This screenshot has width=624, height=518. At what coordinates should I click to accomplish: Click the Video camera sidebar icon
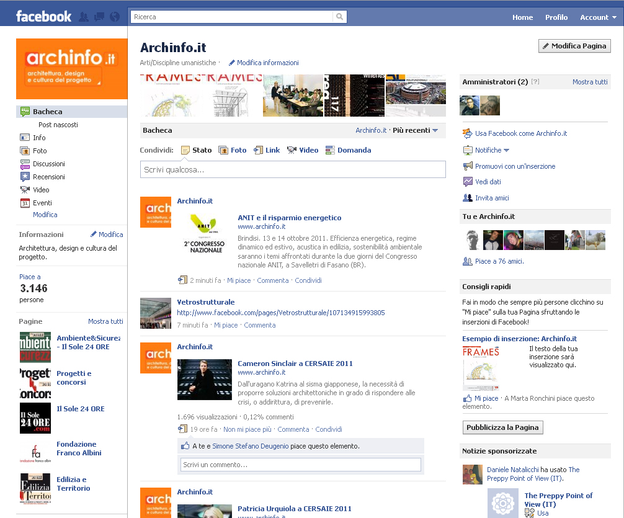[25, 190]
